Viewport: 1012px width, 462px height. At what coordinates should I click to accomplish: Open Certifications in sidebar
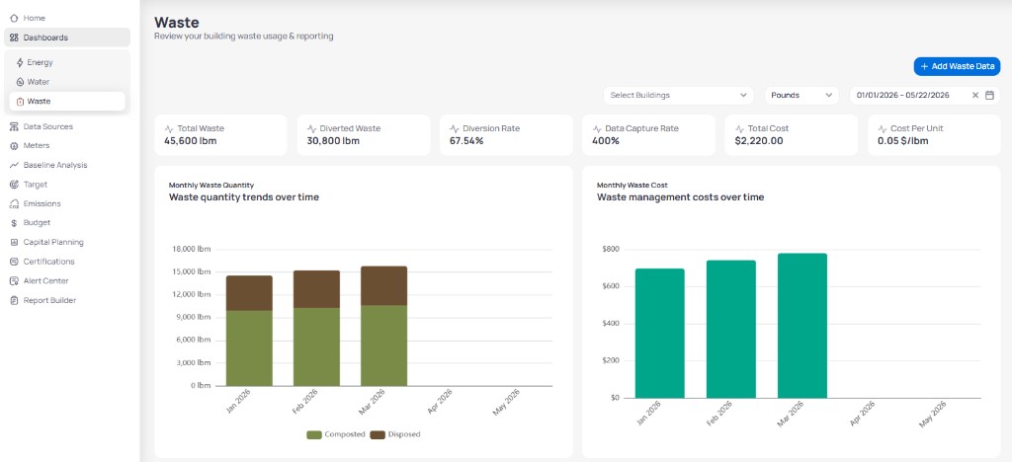pyautogui.click(x=67, y=262)
